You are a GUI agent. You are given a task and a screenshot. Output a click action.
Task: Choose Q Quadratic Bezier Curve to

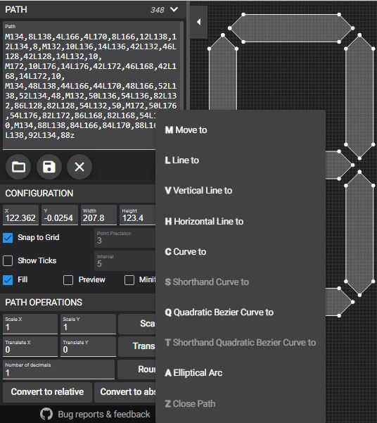coord(241,312)
